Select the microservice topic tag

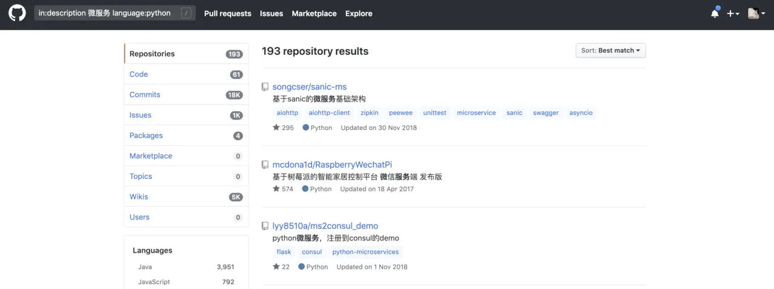(x=476, y=113)
